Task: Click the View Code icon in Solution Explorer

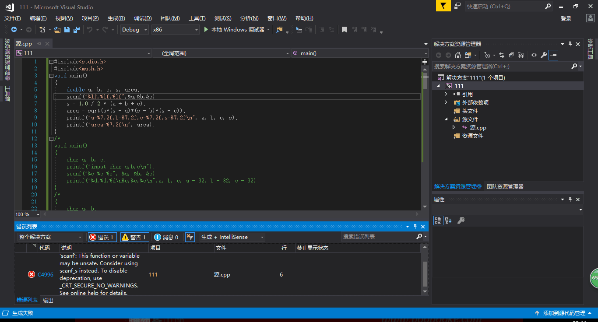Action: coord(534,55)
